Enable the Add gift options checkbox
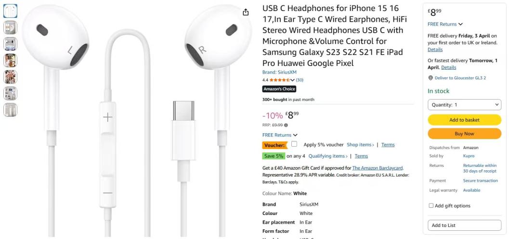 click(431, 206)
